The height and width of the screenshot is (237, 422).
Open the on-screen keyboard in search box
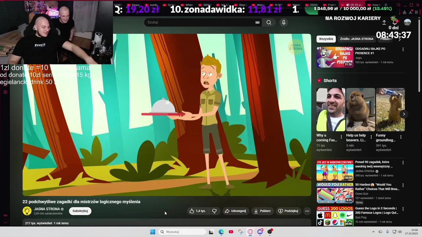click(257, 22)
